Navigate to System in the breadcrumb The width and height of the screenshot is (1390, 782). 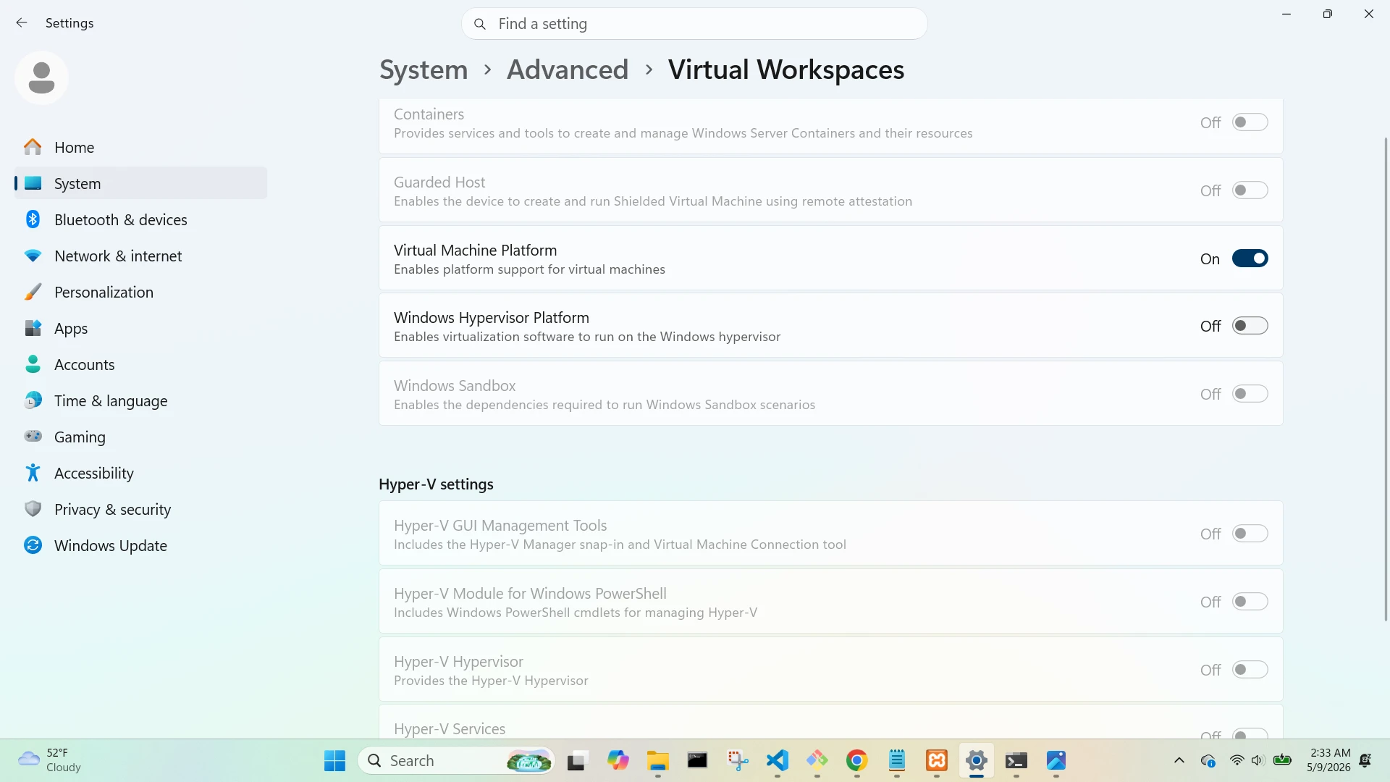424,70
